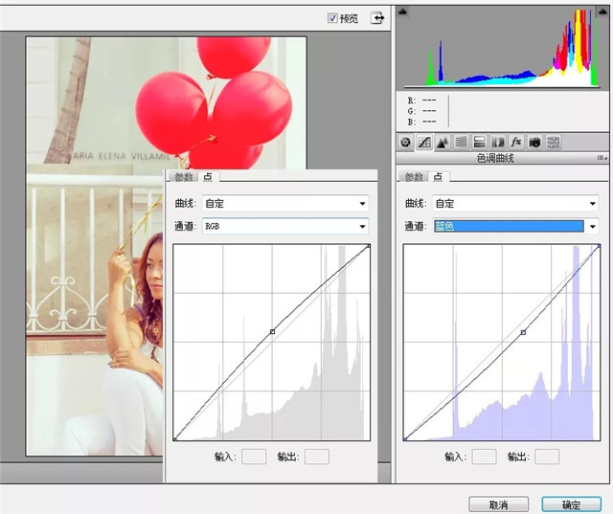This screenshot has width=613, height=514.
Task: Toggle the histogram shadow clipping warning
Action: (x=403, y=11)
